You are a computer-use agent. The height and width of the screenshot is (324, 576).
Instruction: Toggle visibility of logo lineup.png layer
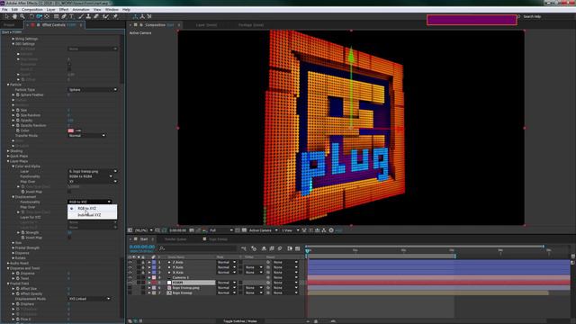130,288
